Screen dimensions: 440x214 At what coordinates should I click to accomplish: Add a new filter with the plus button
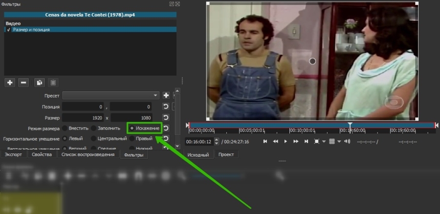click(10, 82)
